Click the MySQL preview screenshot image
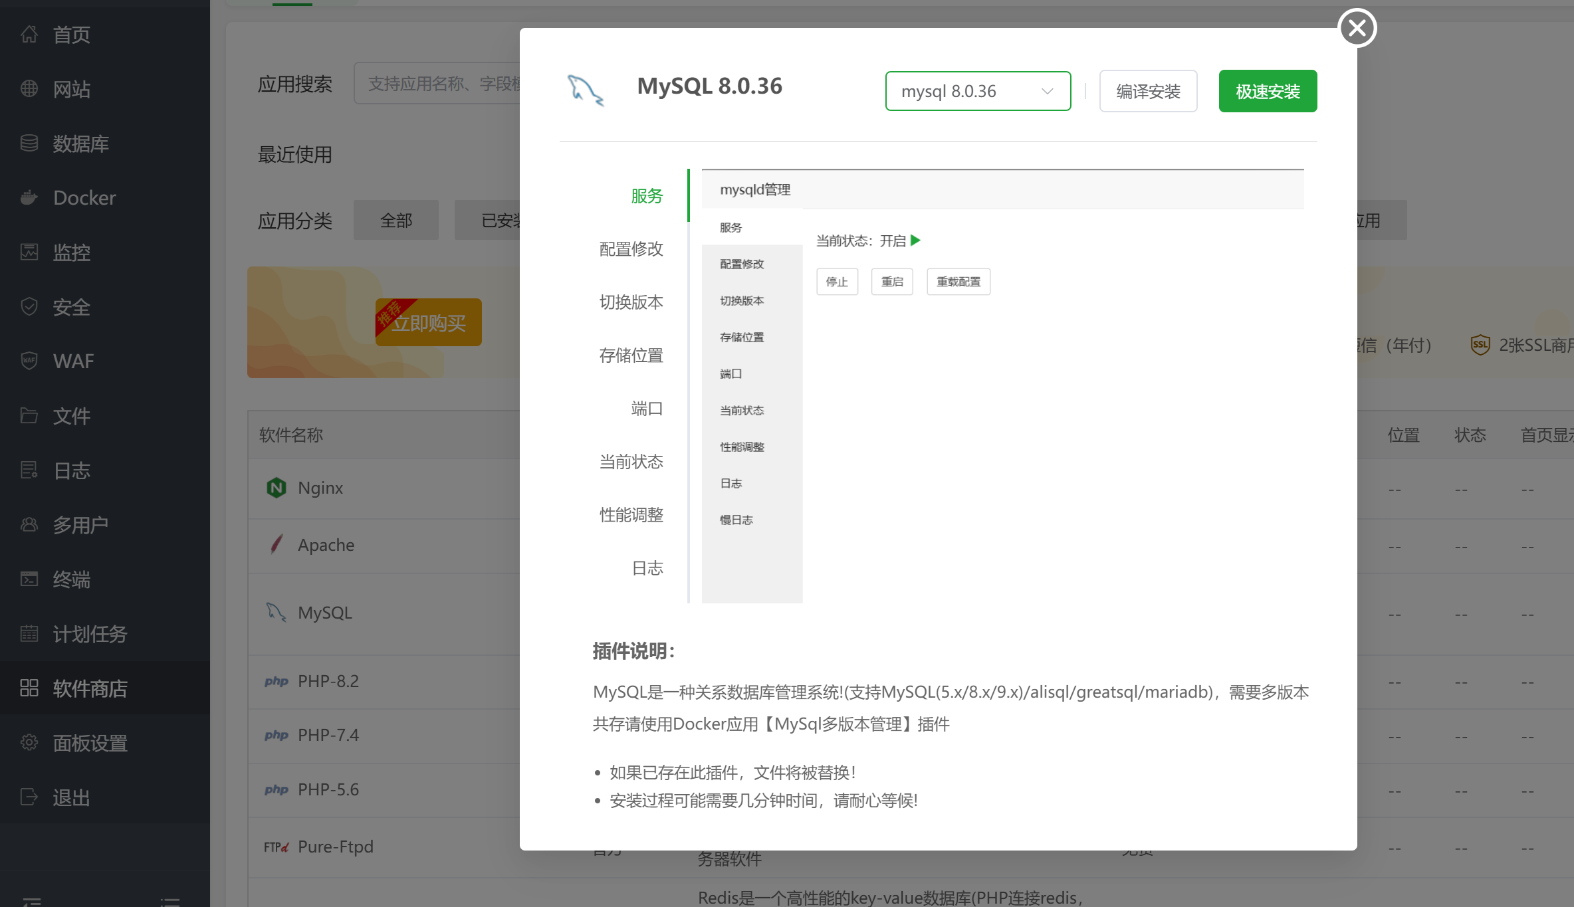 (x=1002, y=385)
